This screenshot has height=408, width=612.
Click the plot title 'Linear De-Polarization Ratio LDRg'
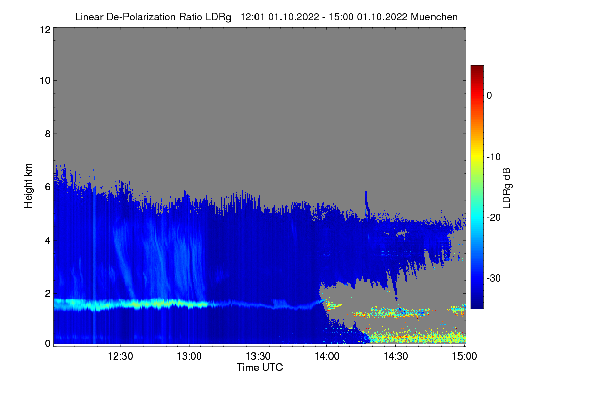pyautogui.click(x=153, y=17)
